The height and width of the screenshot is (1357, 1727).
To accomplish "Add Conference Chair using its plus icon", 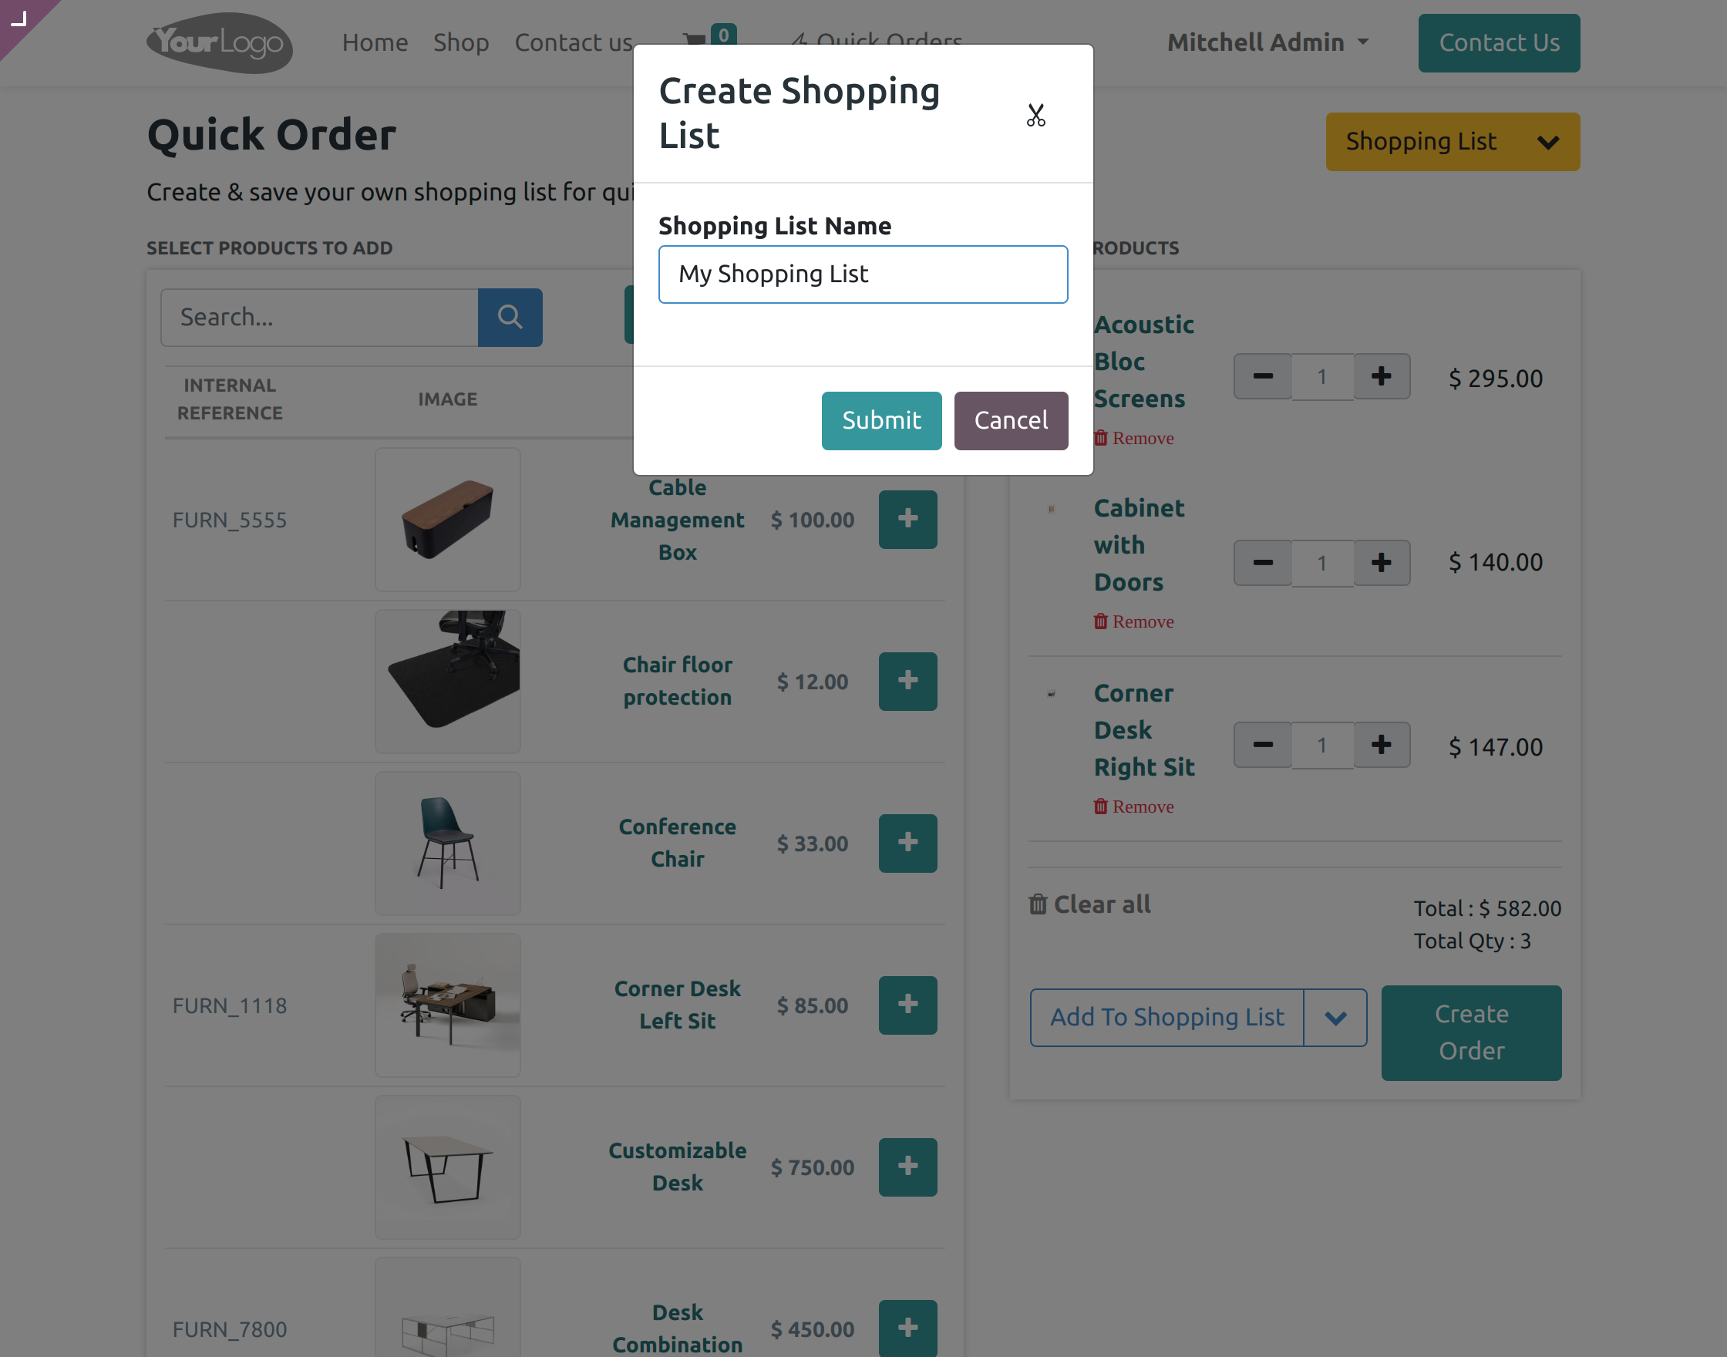I will coord(907,843).
